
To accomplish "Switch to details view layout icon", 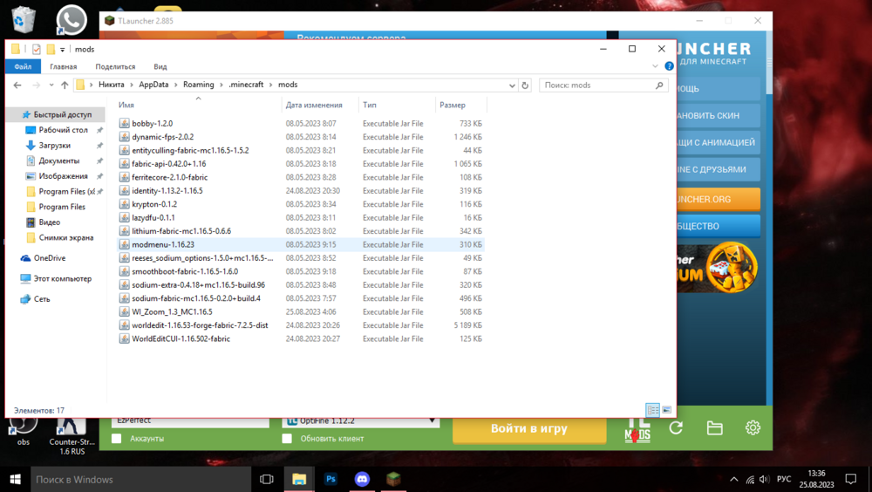I will (652, 410).
